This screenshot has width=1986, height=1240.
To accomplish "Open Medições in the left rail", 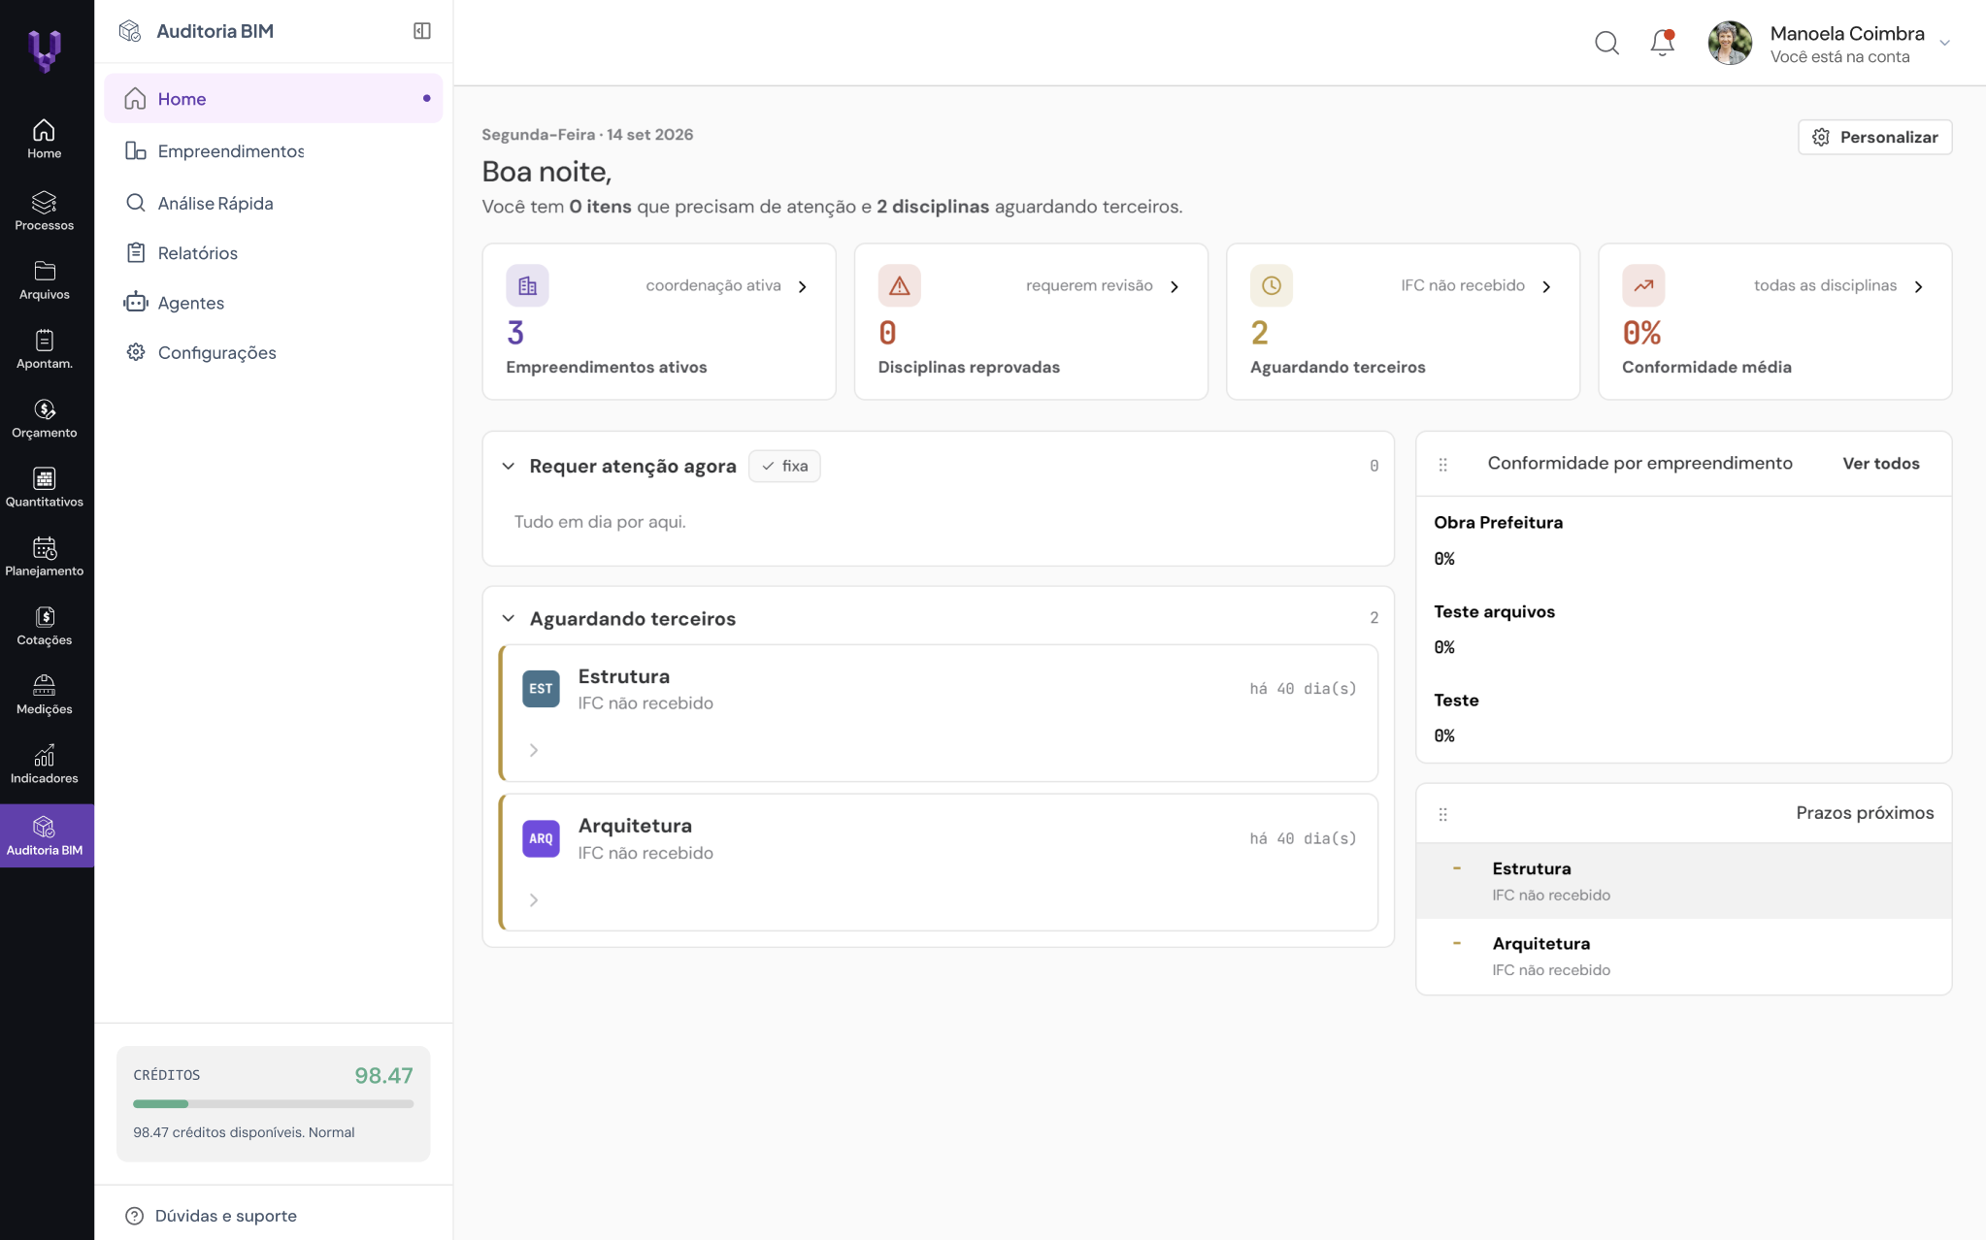I will [44, 695].
